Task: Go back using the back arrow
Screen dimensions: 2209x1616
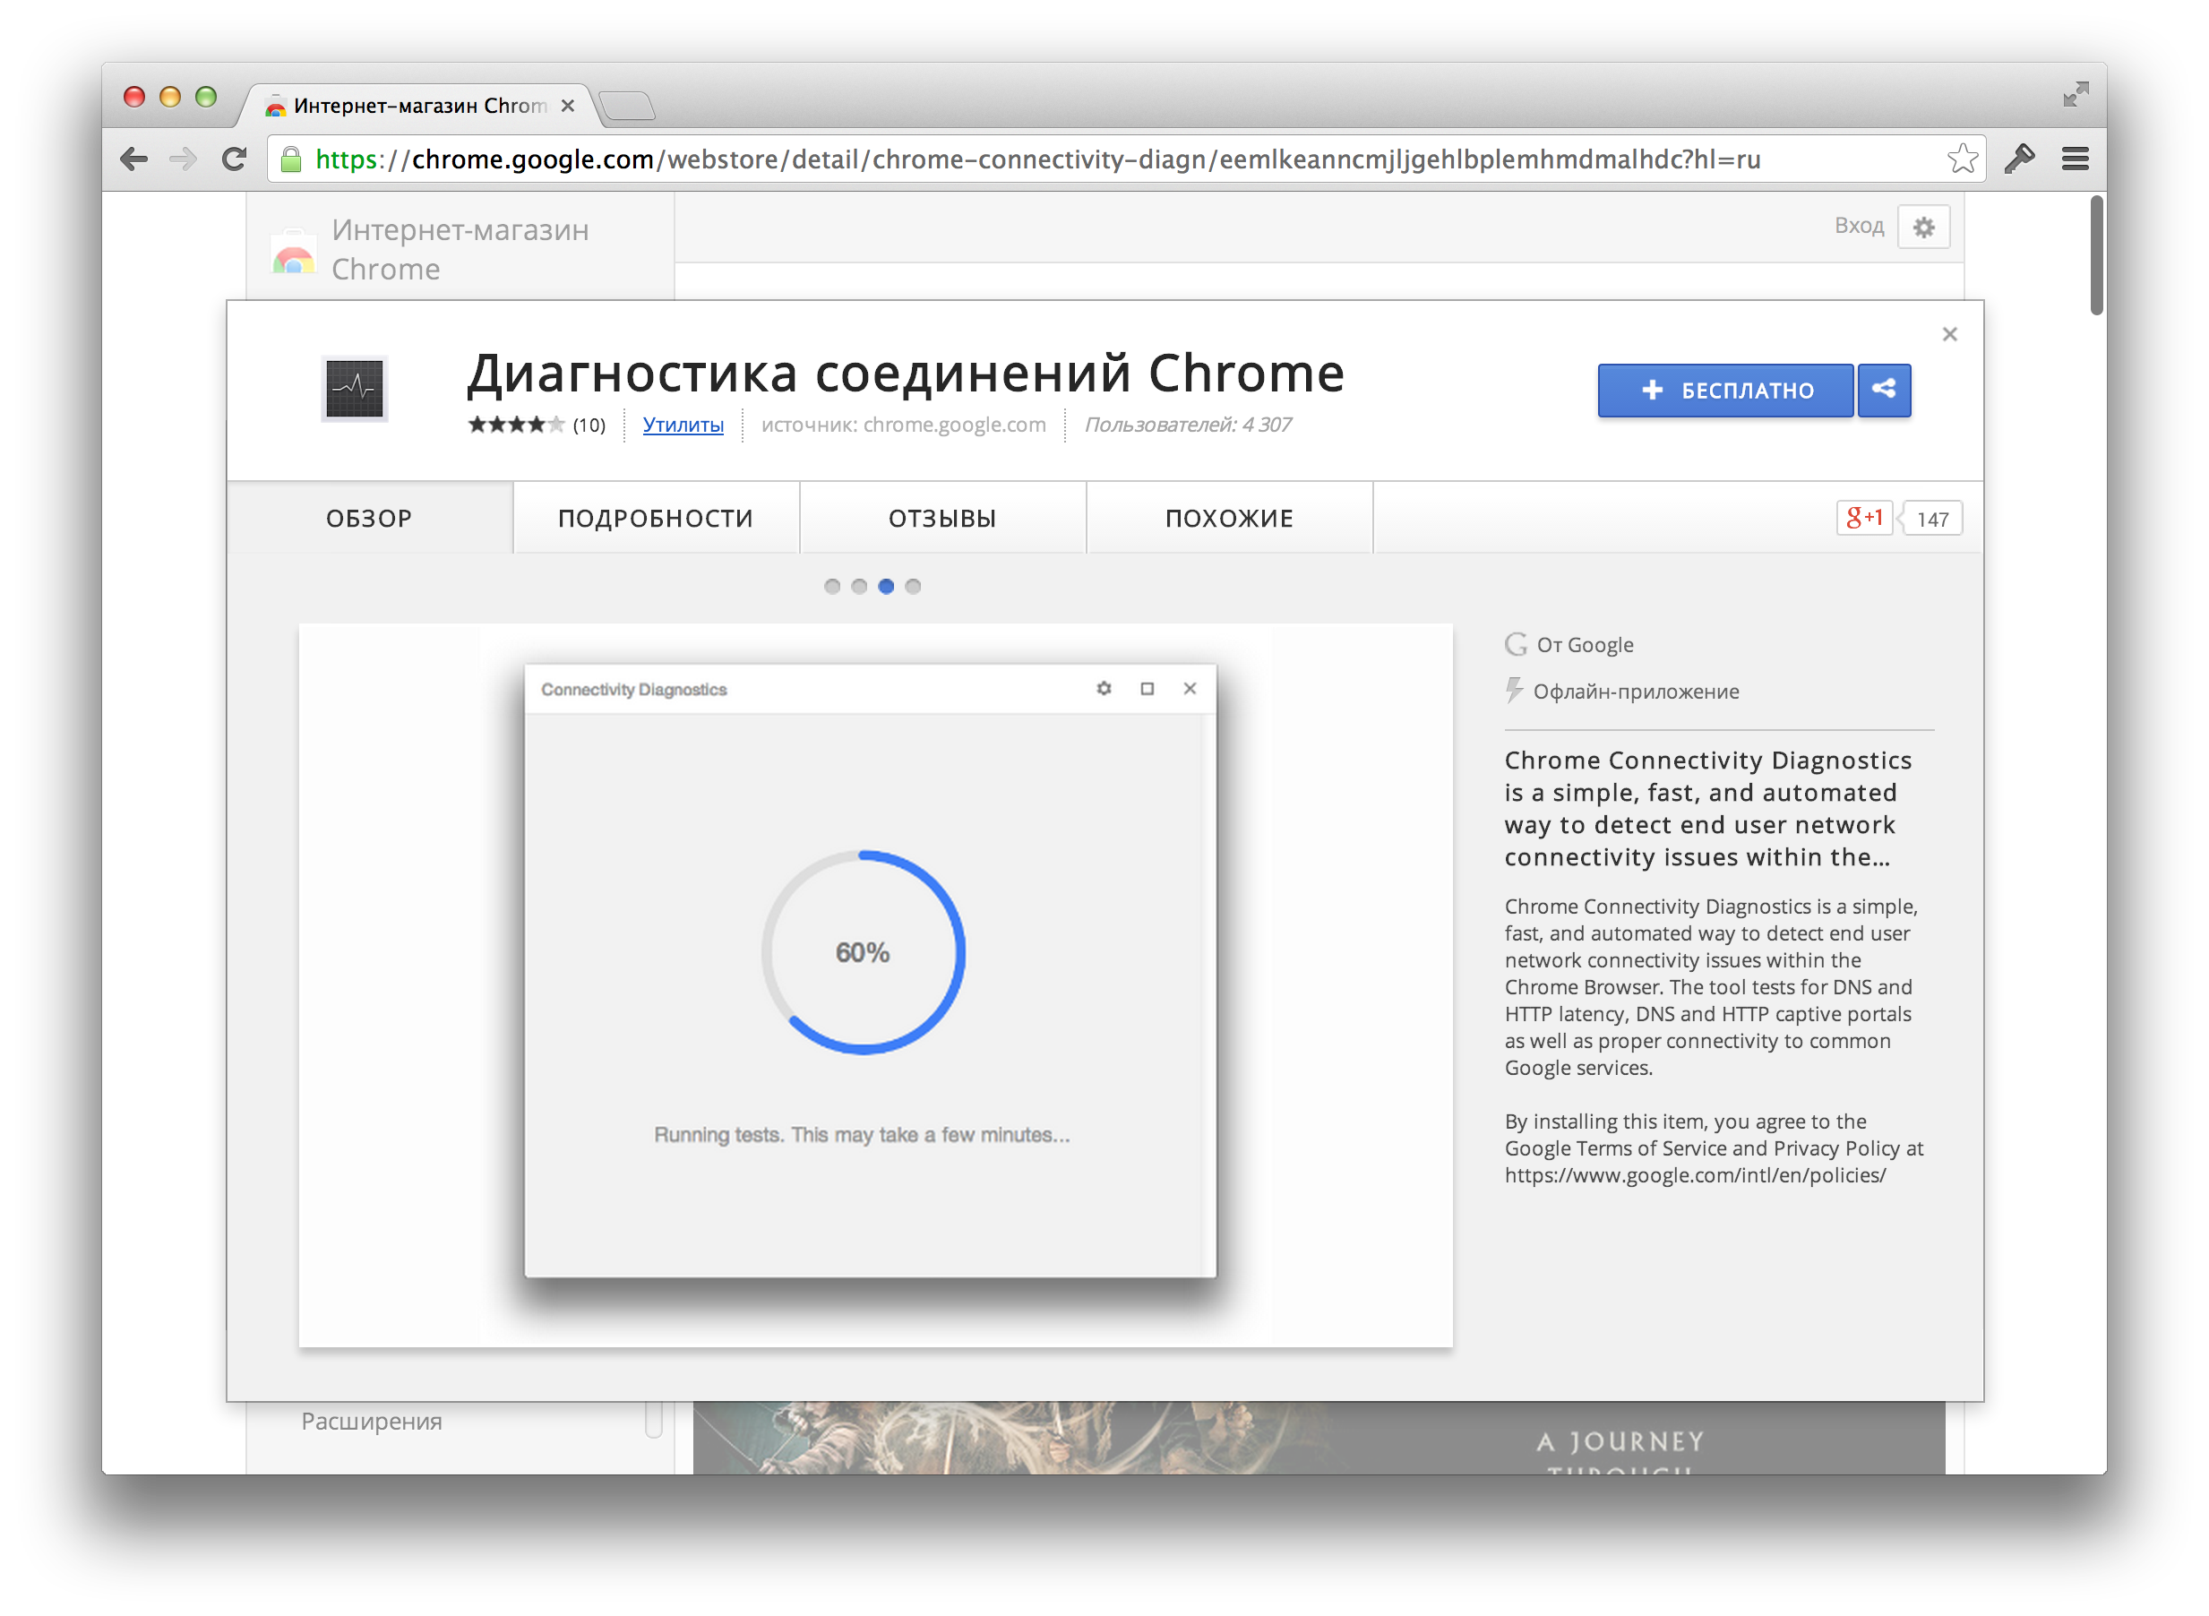Action: [134, 159]
